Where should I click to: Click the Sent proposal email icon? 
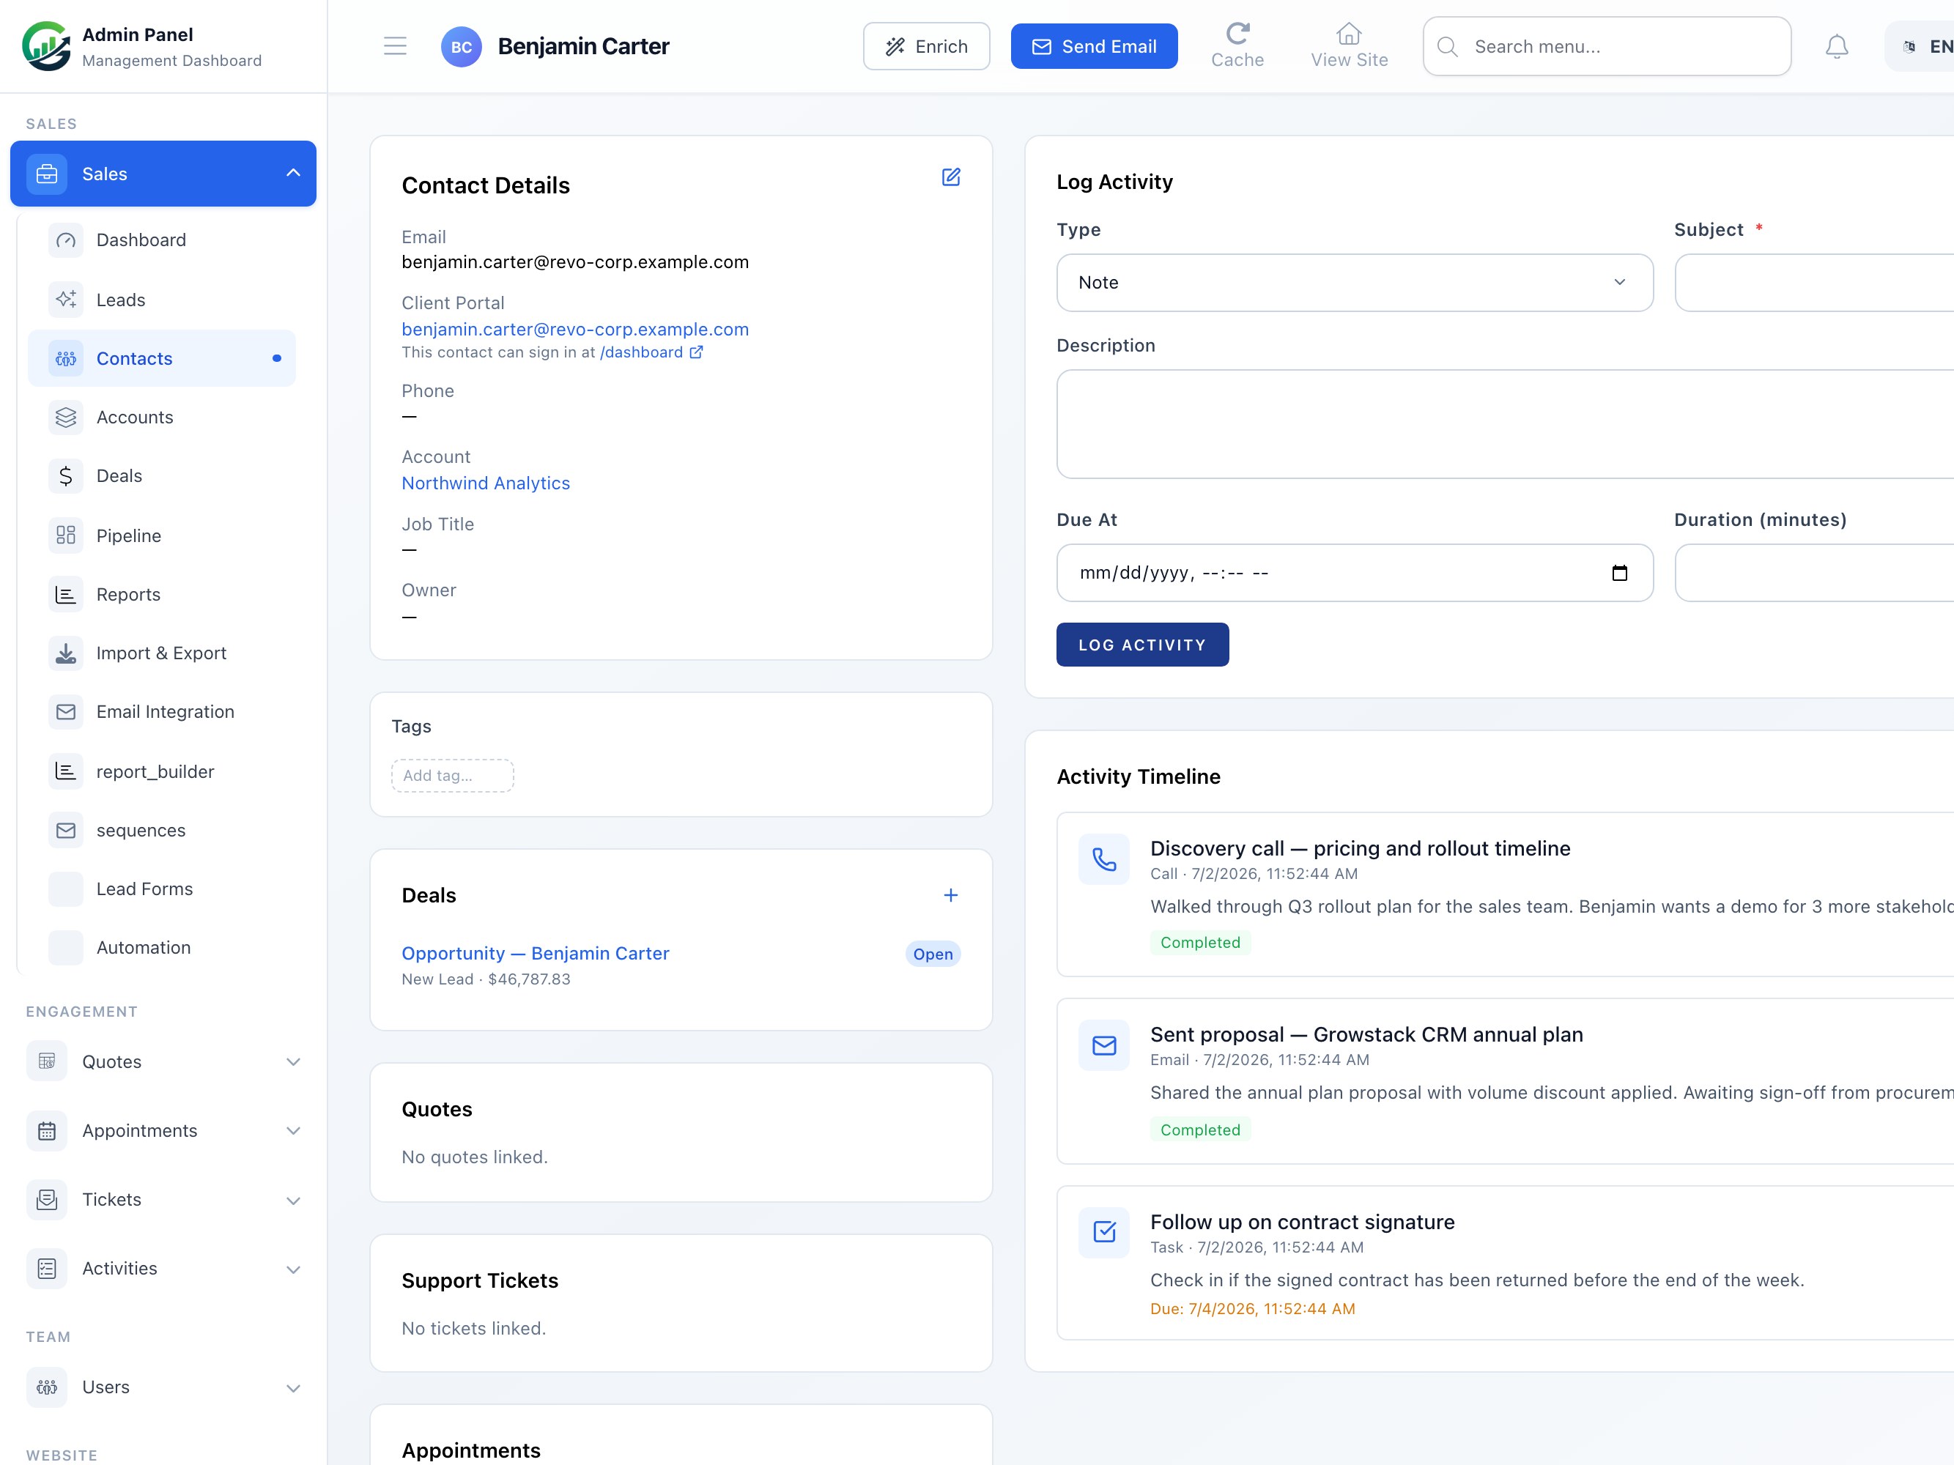[x=1103, y=1045]
